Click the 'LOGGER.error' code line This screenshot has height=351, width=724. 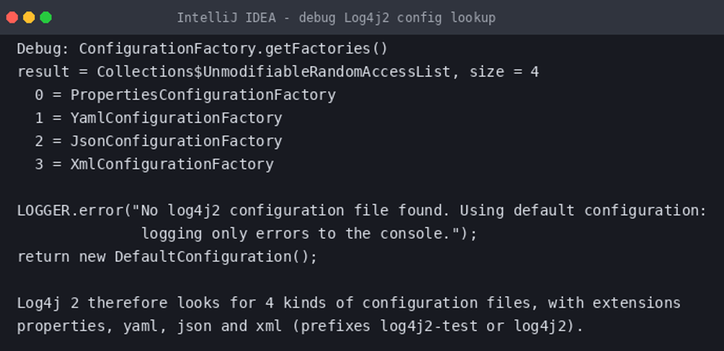[x=361, y=211]
